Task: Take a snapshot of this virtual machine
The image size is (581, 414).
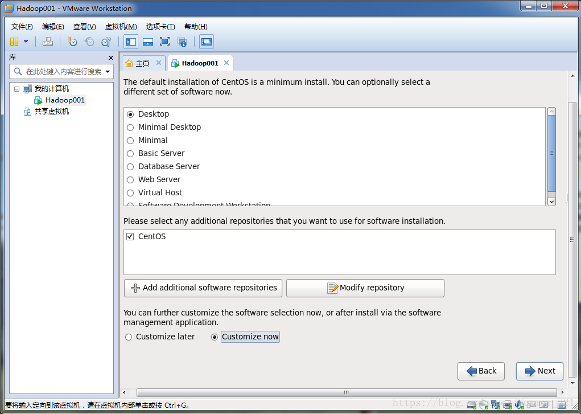Action: tap(72, 42)
